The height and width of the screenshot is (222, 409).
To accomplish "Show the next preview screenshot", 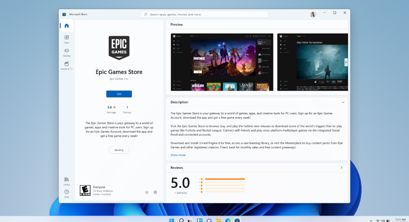I will pyautogui.click(x=346, y=62).
